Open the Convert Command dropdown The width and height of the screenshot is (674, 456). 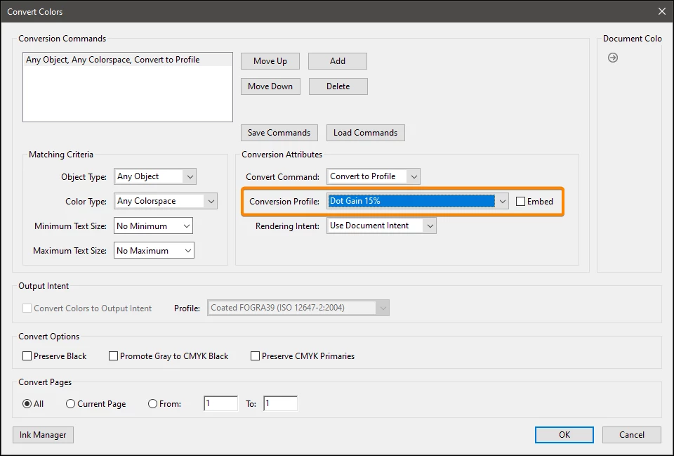tap(373, 176)
